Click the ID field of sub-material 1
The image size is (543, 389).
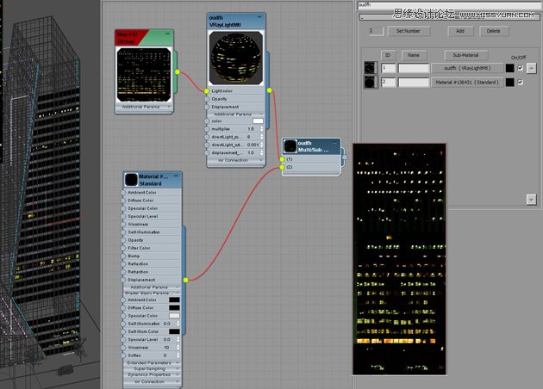[x=389, y=68]
